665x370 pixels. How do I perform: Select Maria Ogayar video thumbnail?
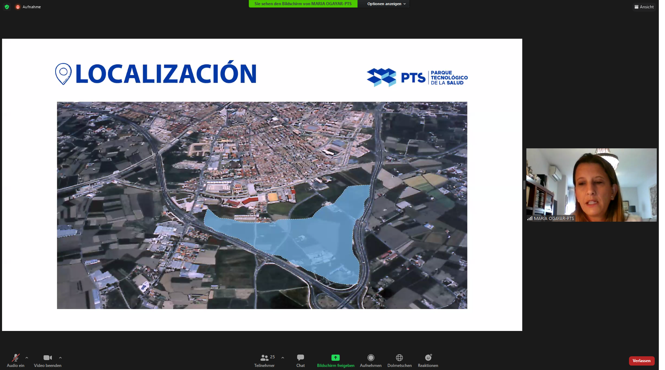coord(591,185)
